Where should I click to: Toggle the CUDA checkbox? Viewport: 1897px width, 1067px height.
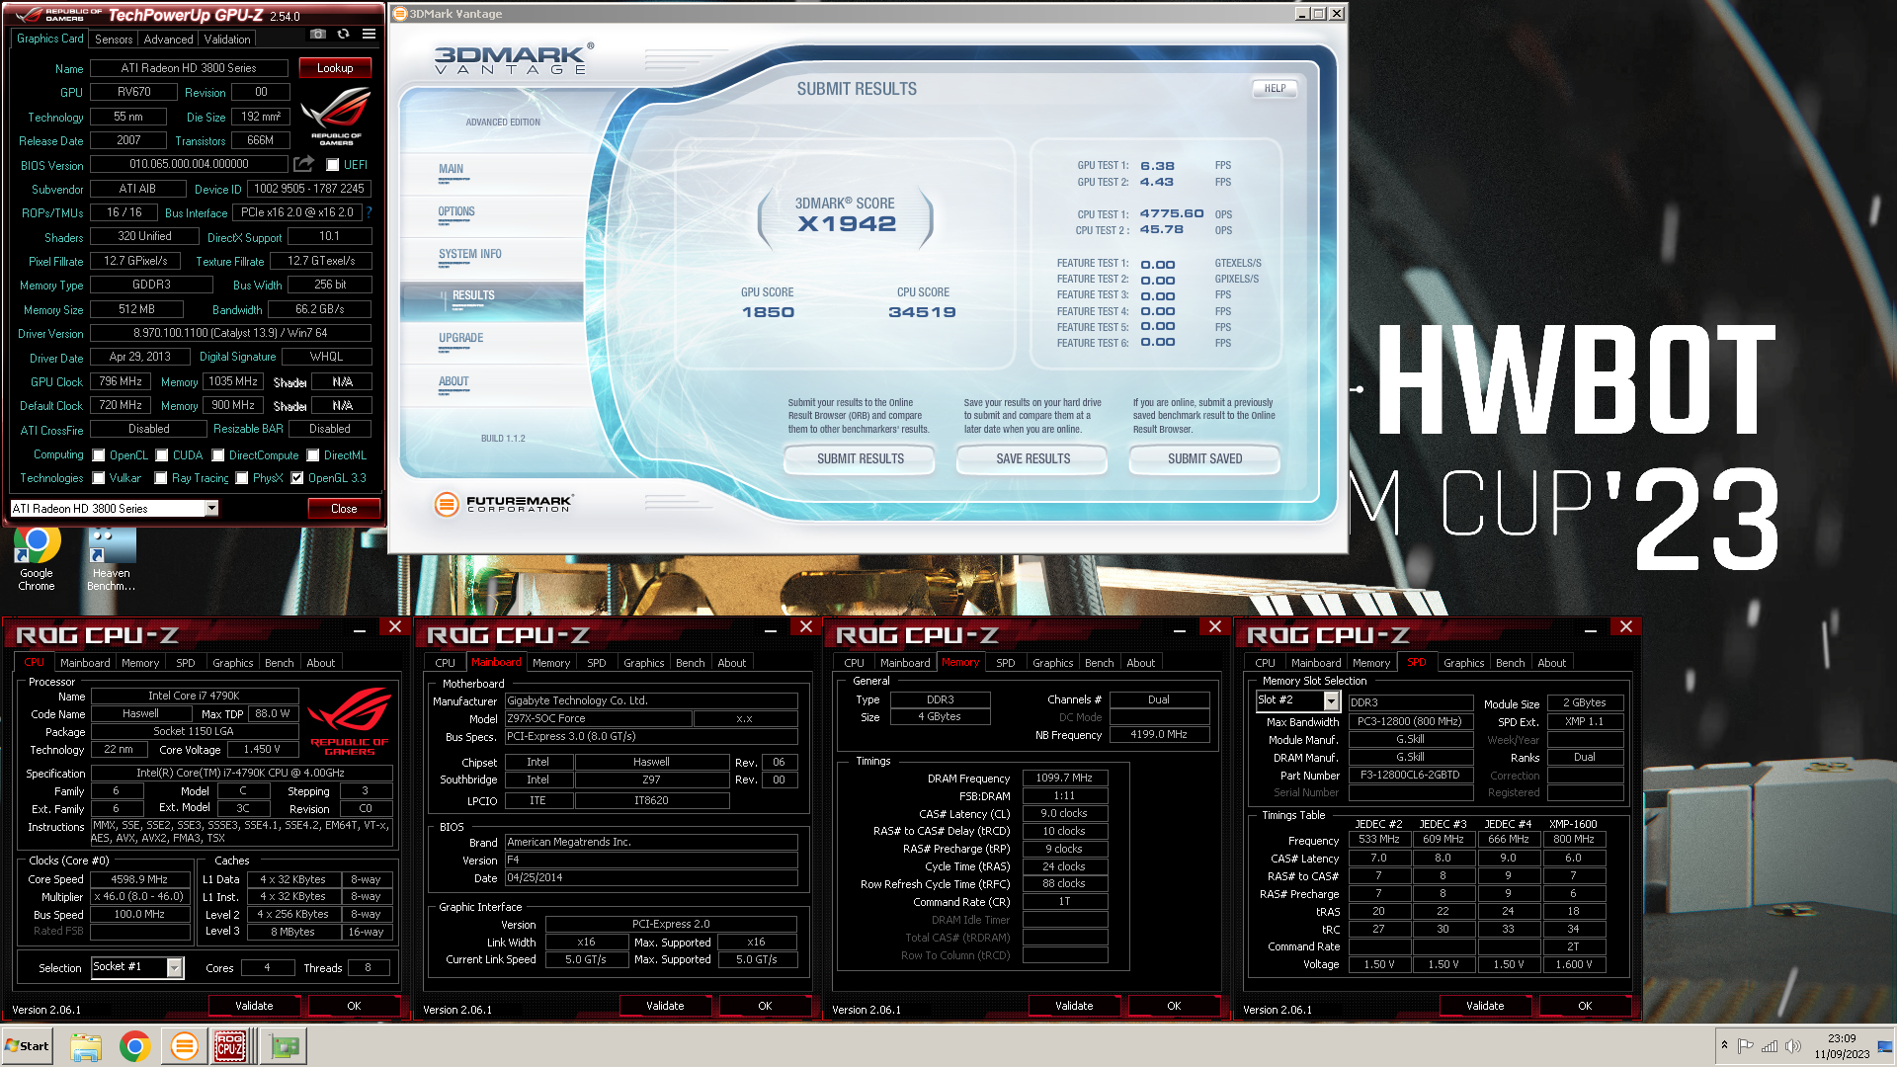162,455
